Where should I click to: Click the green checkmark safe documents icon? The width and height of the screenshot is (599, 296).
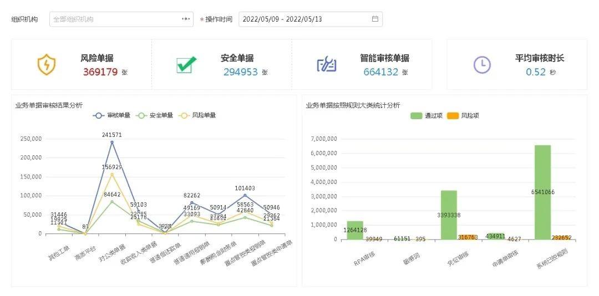(x=186, y=65)
